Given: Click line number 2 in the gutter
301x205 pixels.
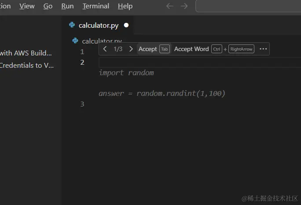Looking at the screenshot, I should [x=82, y=62].
